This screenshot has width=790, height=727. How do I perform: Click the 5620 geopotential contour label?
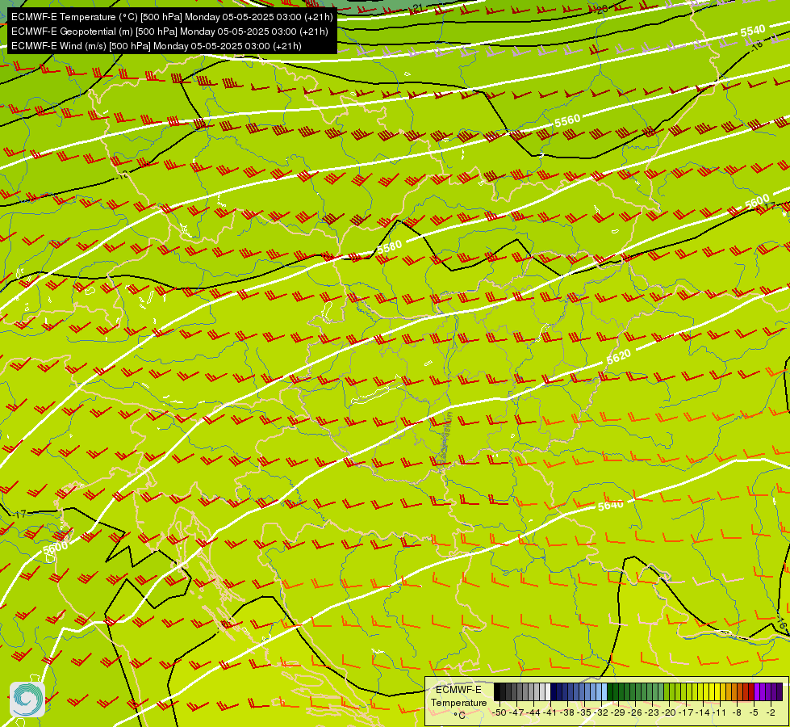618,357
